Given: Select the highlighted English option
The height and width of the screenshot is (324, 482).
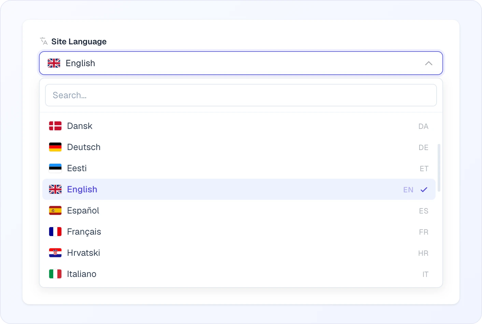Looking at the screenshot, I should point(239,189).
